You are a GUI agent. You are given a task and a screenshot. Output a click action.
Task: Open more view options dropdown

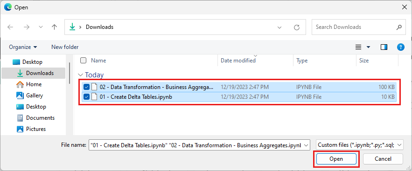coord(368,47)
